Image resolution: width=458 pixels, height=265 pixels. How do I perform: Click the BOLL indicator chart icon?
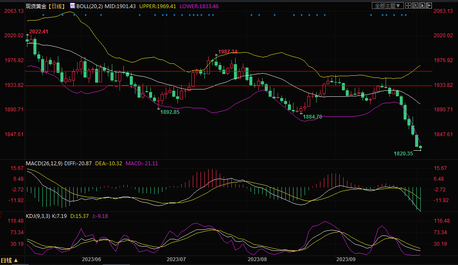pos(72,6)
